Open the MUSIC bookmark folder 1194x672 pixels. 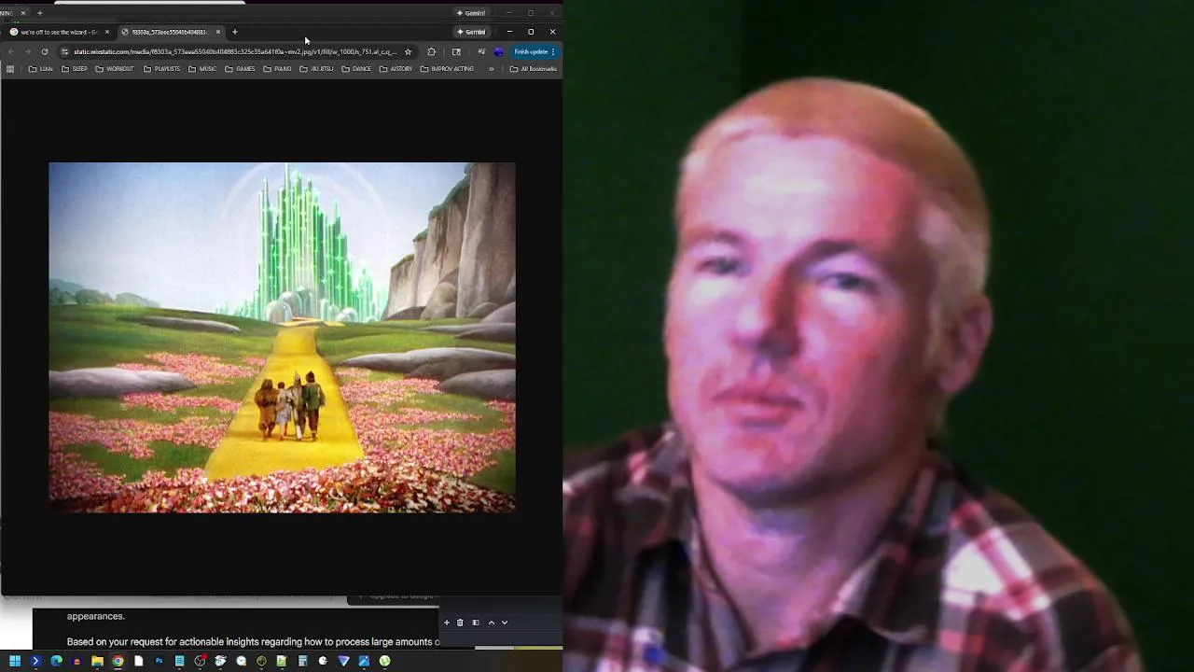click(202, 69)
